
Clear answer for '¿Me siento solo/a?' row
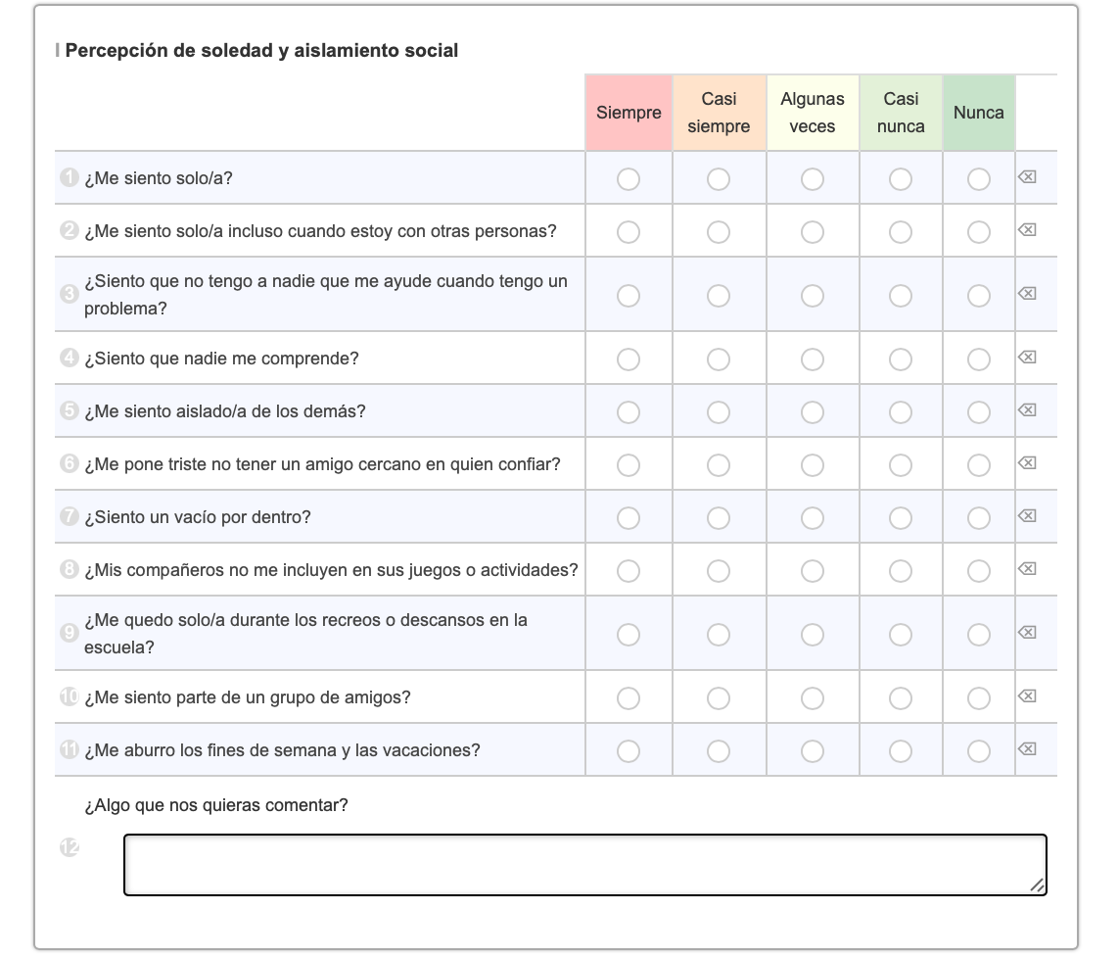(x=1027, y=177)
